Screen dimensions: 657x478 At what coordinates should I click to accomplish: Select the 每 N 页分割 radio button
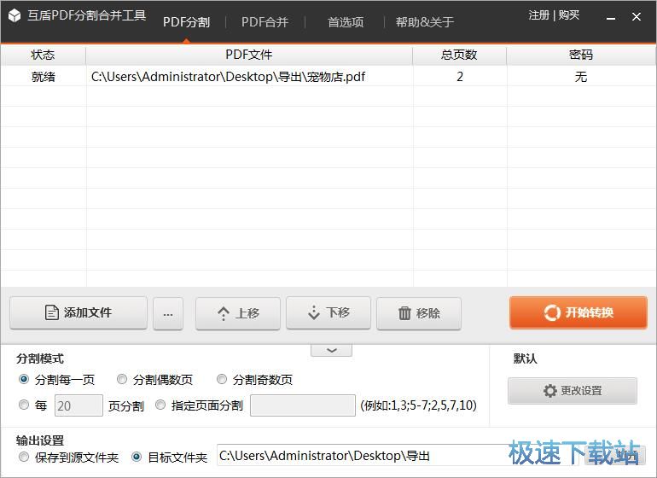click(x=24, y=405)
